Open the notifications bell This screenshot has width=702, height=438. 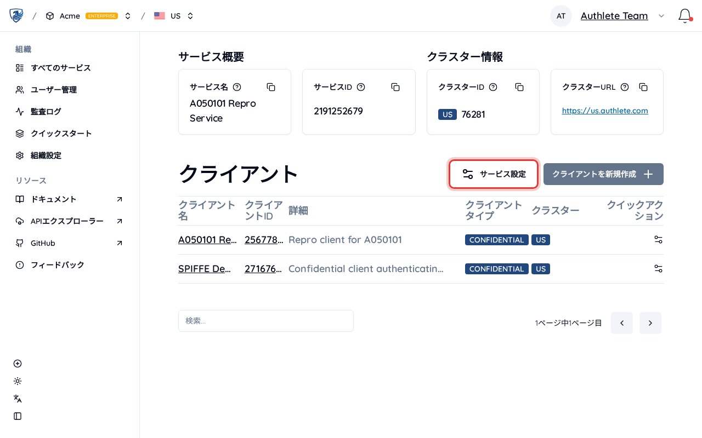(684, 15)
